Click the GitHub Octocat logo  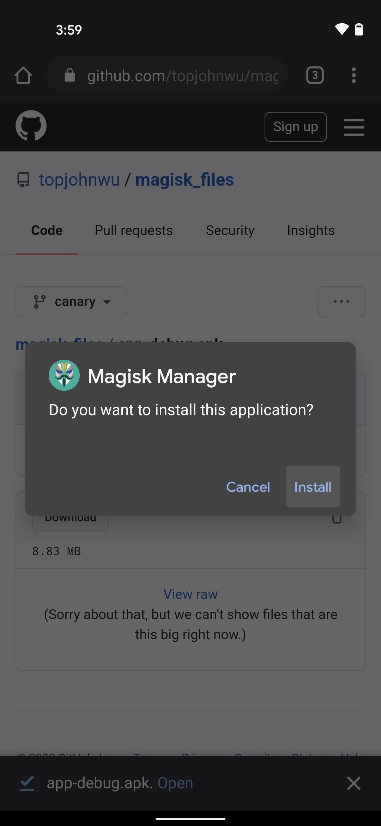31,126
